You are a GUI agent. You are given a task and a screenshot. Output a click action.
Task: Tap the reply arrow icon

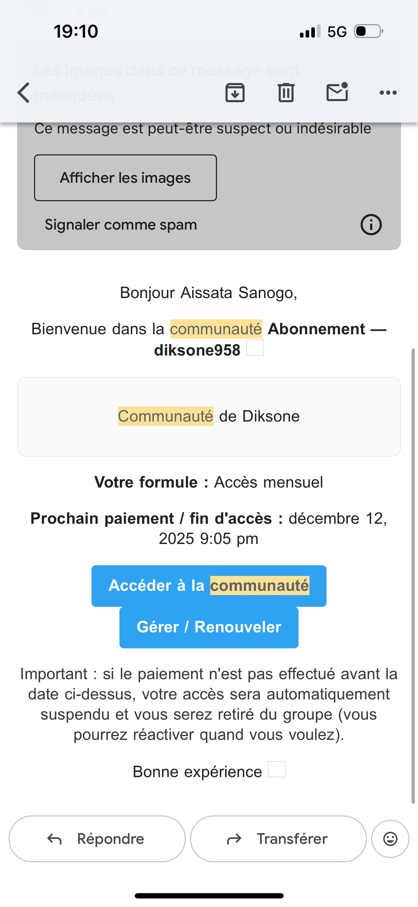(x=55, y=839)
